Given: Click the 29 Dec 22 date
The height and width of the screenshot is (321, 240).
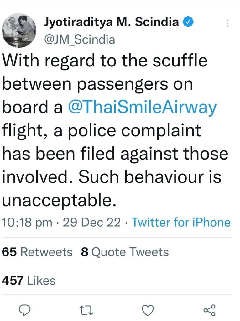Looking at the screenshot, I should (91, 223).
